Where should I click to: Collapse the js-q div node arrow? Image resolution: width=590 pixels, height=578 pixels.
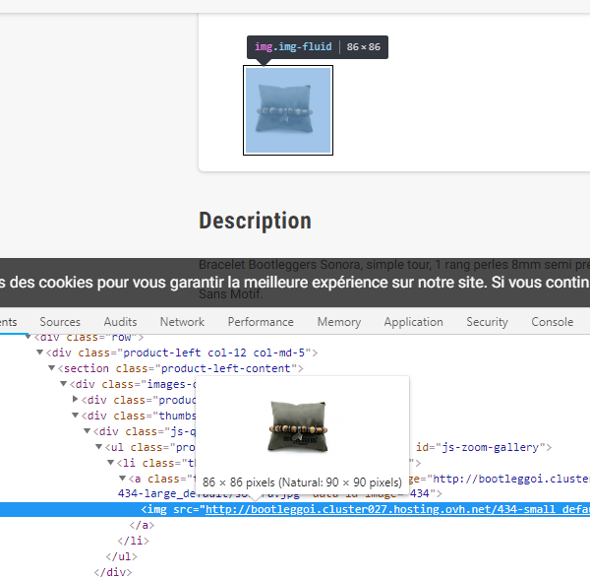tap(87, 431)
